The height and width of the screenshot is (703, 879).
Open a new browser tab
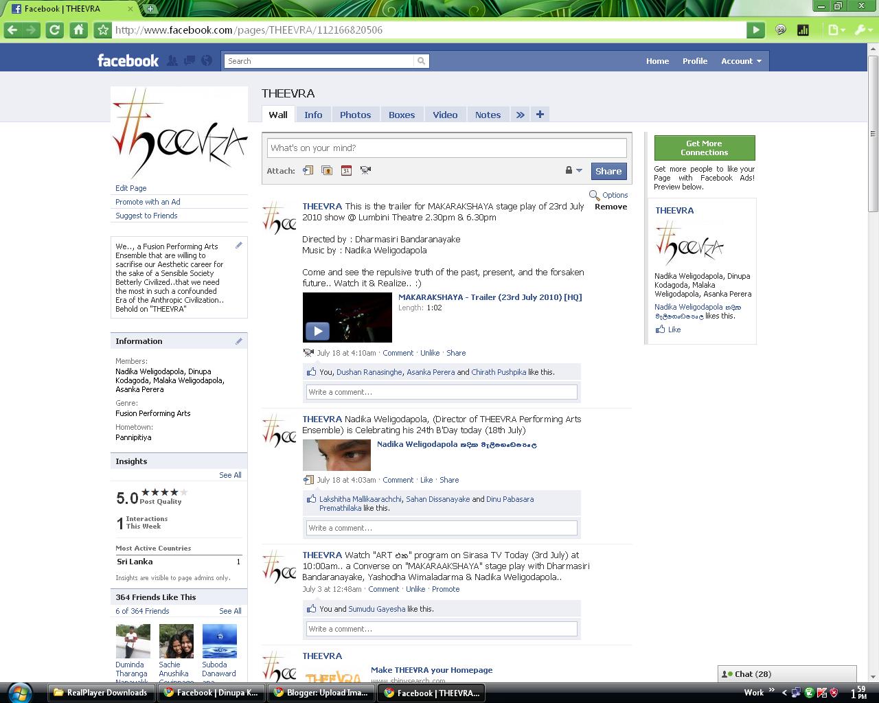[x=150, y=8]
